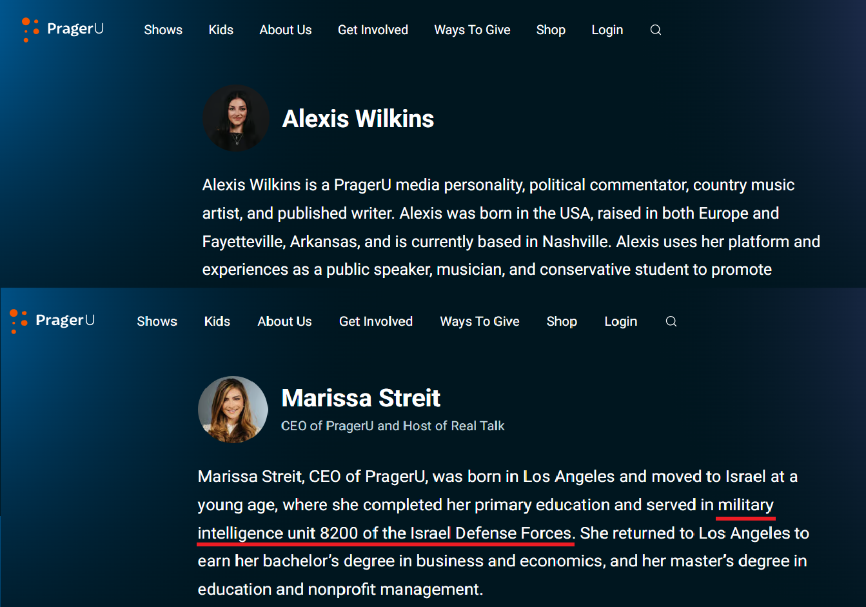Click 'experiences as a public speaker, musician' line
Image resolution: width=866 pixels, height=607 pixels.
point(487,270)
